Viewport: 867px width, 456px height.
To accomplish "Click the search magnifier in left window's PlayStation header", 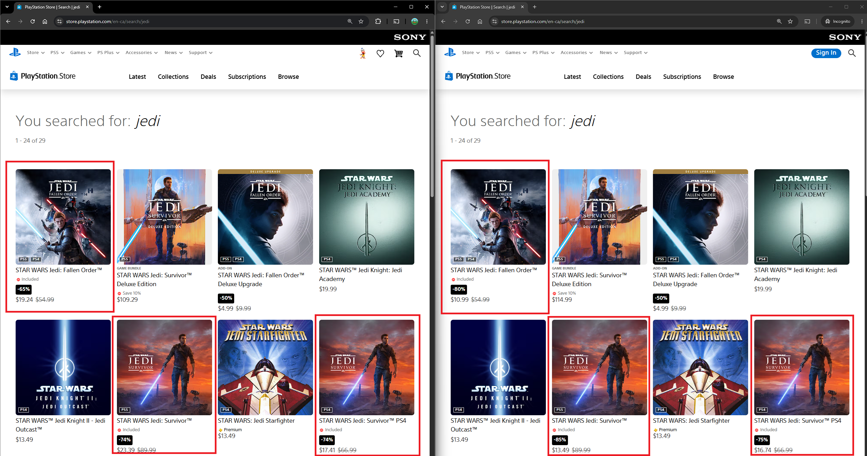I will point(417,53).
